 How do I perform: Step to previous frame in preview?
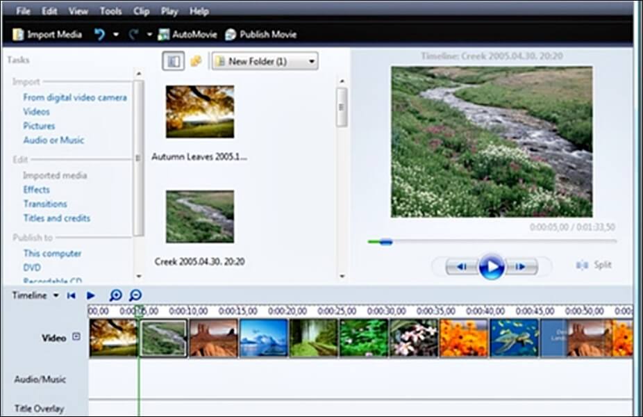coord(462,267)
